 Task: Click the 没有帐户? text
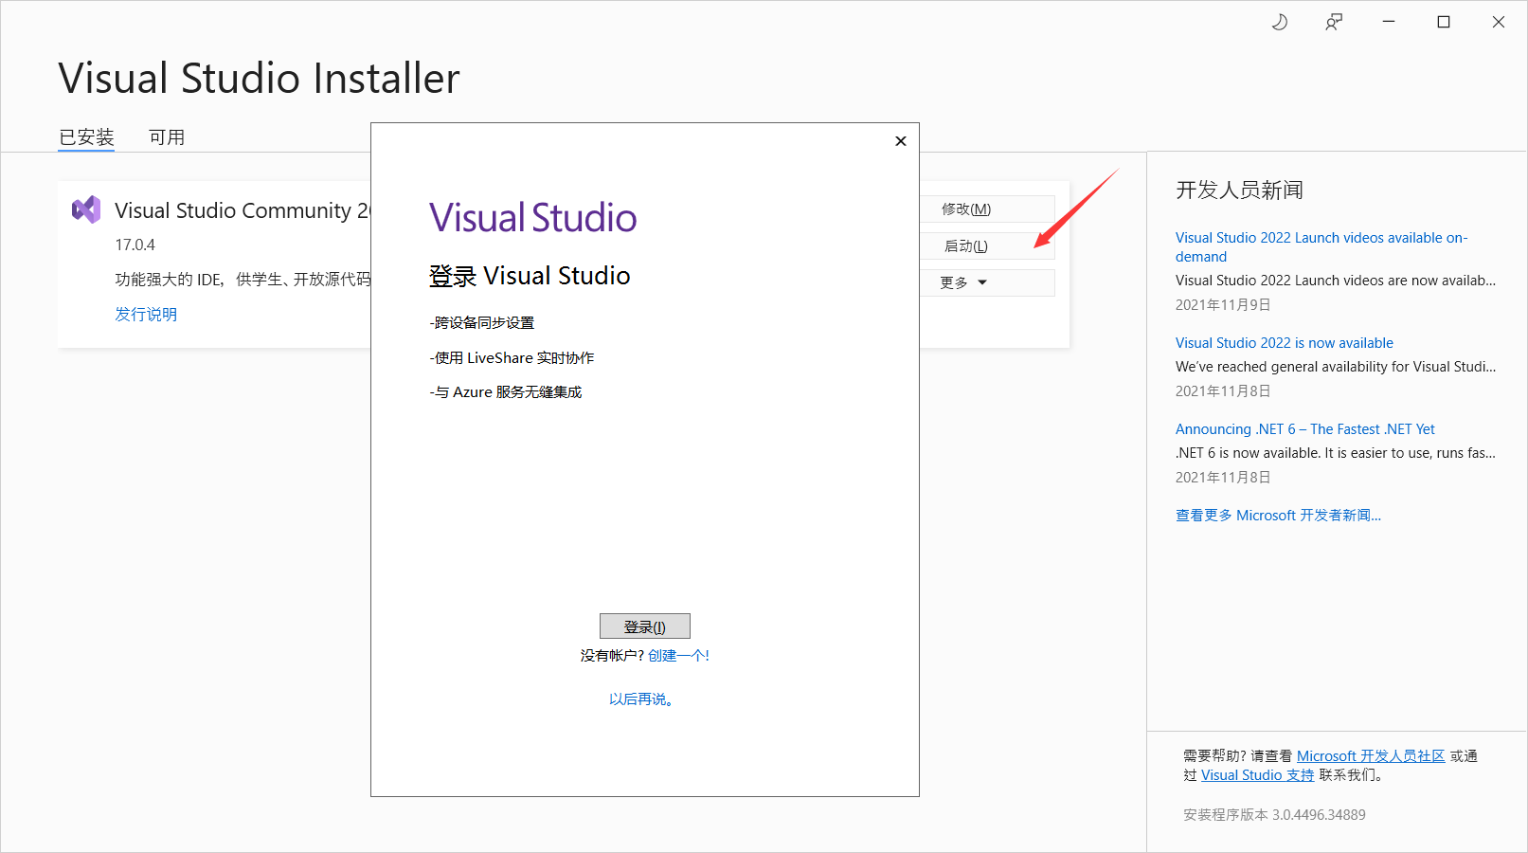[x=612, y=656]
